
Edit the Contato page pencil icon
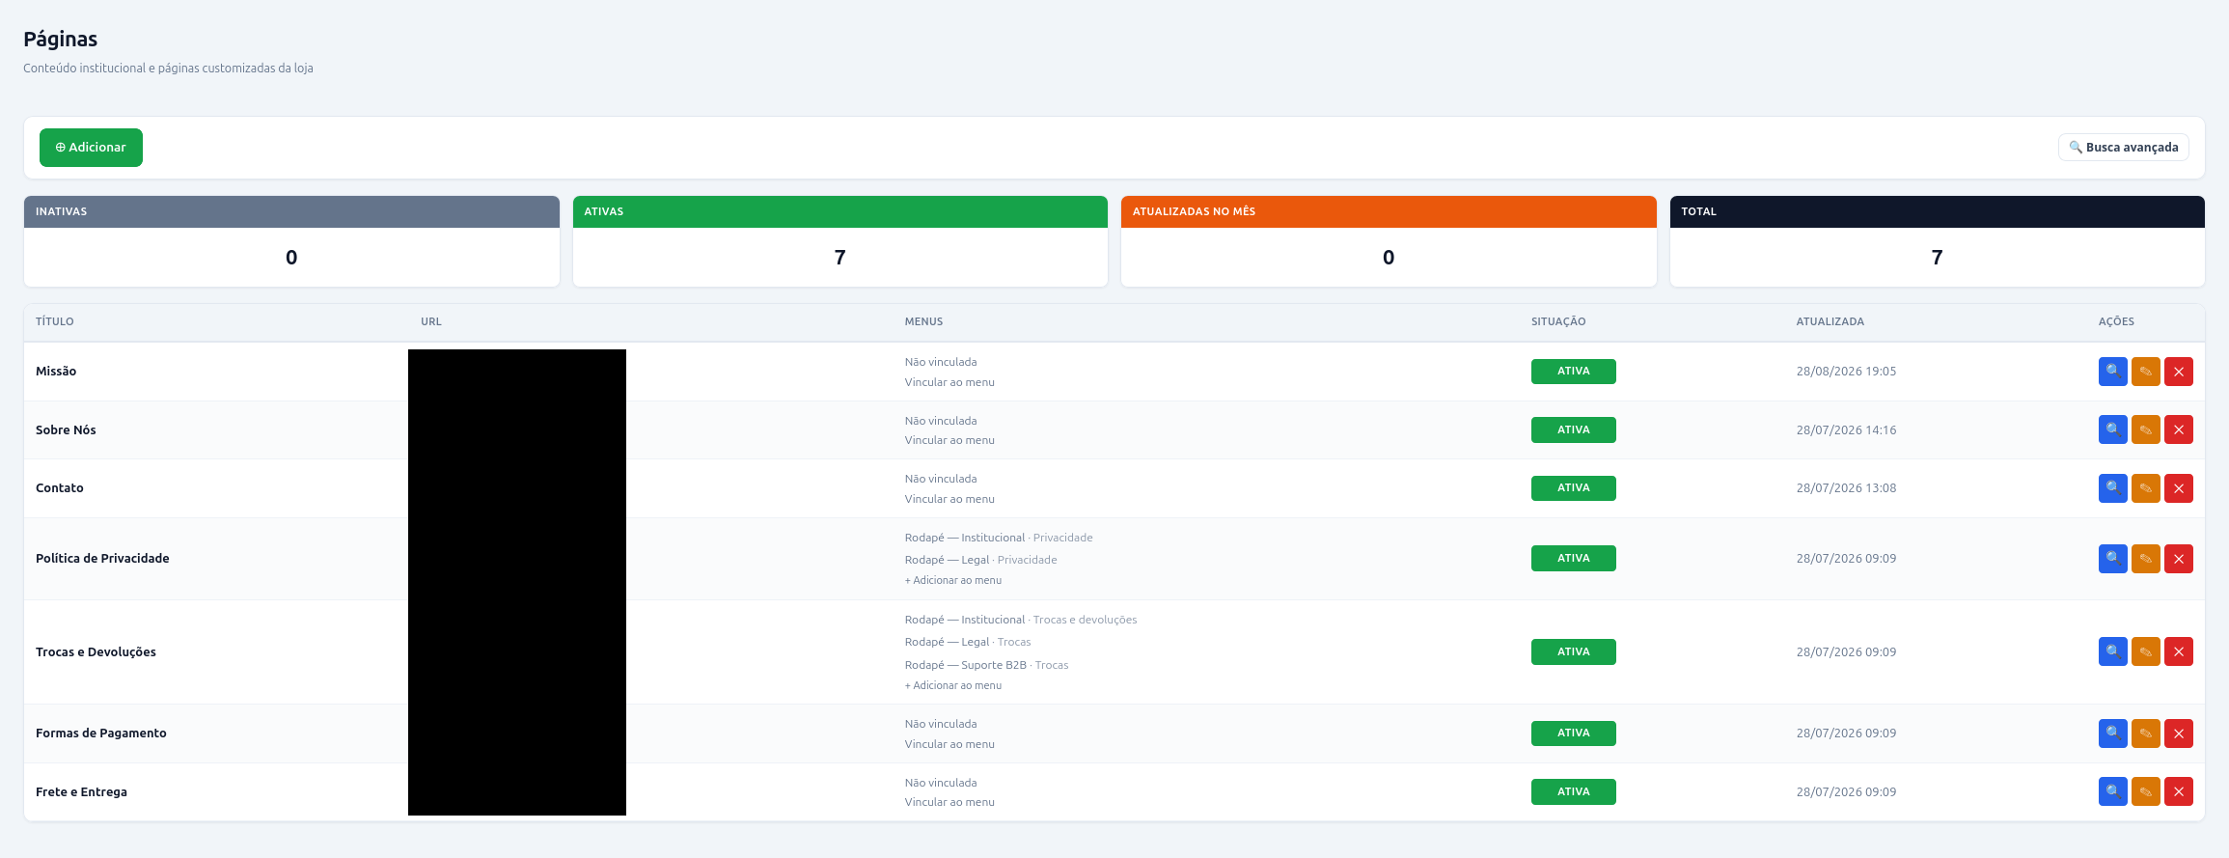[2145, 488]
